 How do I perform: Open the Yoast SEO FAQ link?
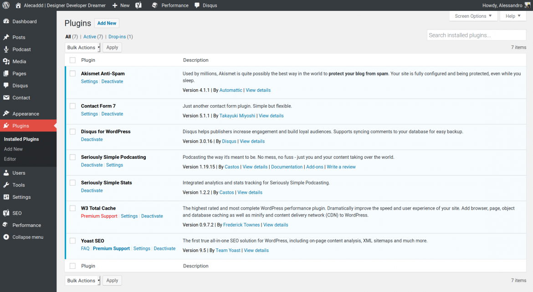tap(85, 248)
